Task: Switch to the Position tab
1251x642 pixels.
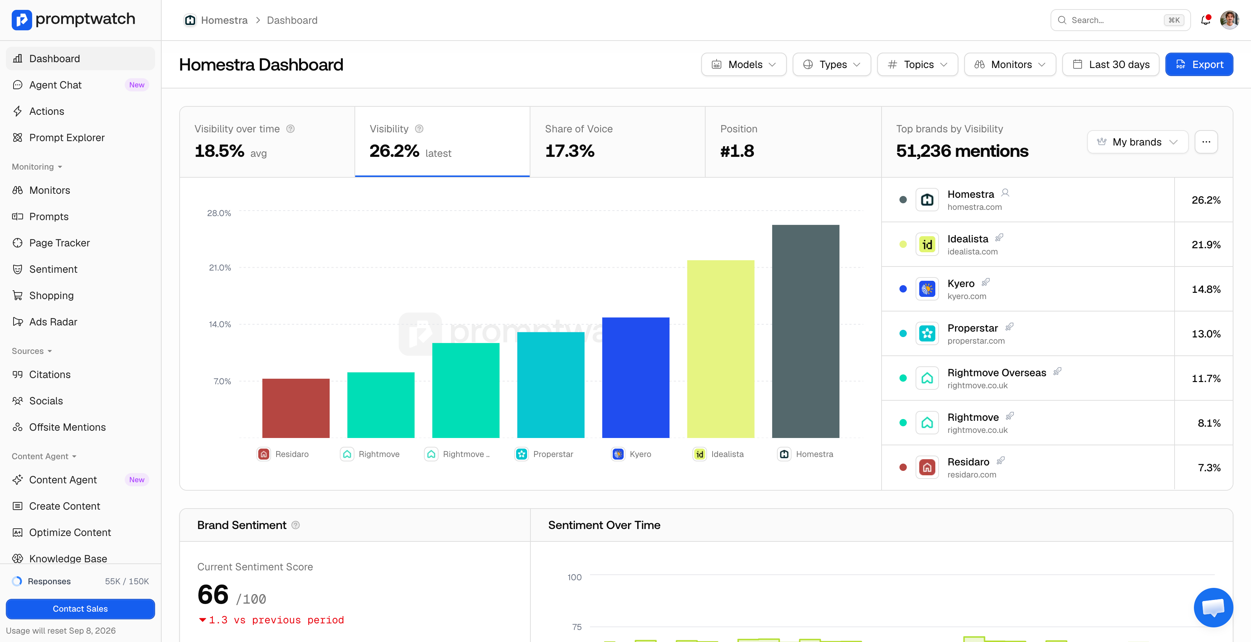Action: click(x=793, y=141)
